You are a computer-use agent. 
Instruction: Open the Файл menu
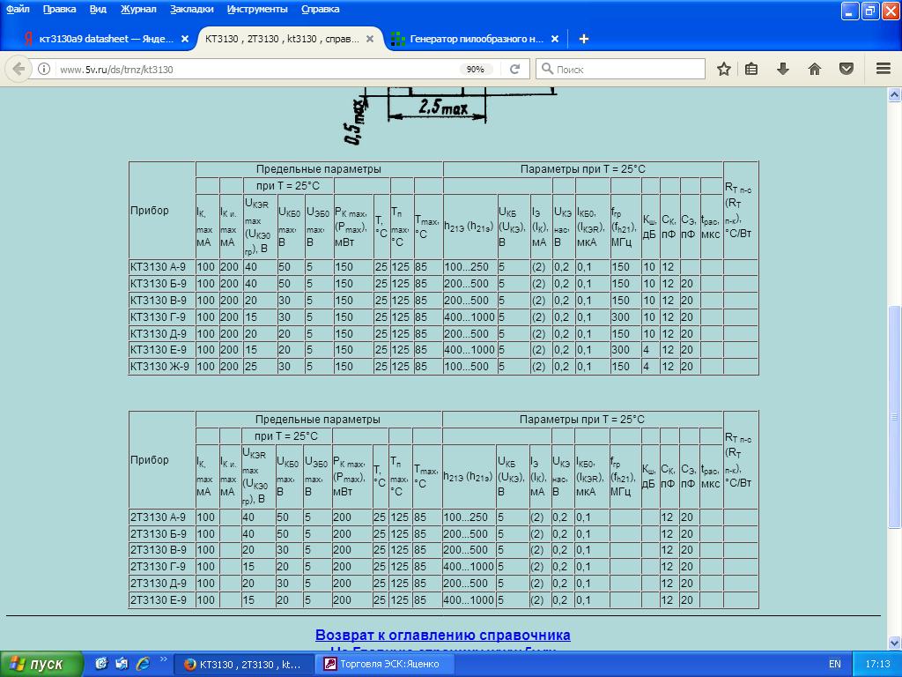tap(18, 9)
